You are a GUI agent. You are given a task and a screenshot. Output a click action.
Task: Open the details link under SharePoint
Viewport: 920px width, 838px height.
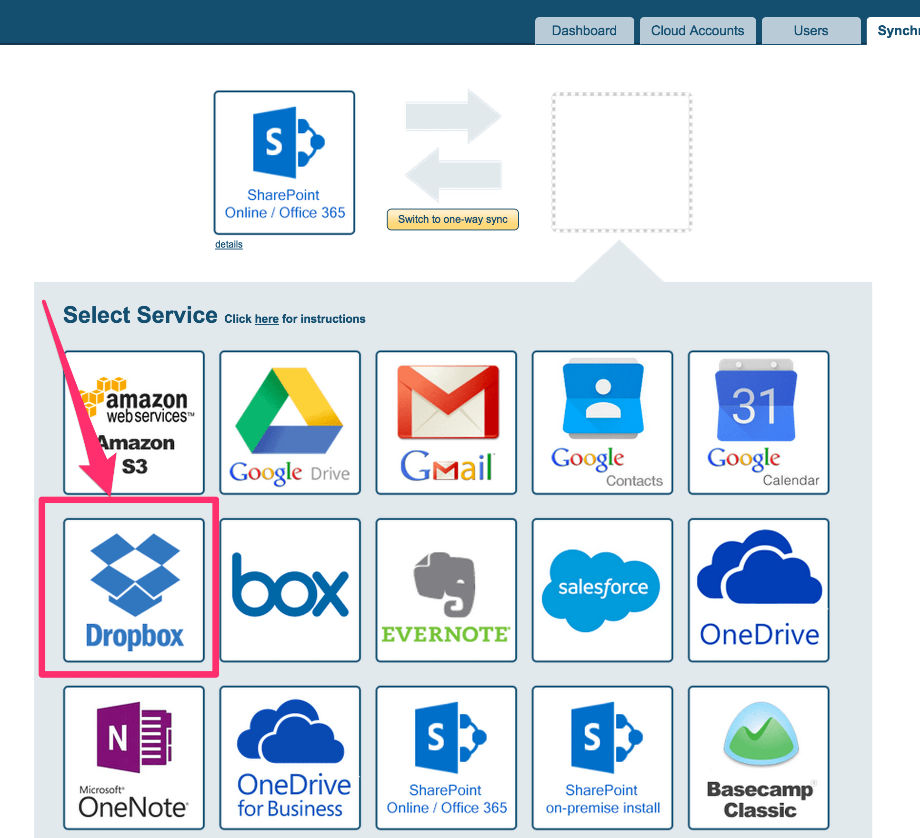[x=229, y=244]
